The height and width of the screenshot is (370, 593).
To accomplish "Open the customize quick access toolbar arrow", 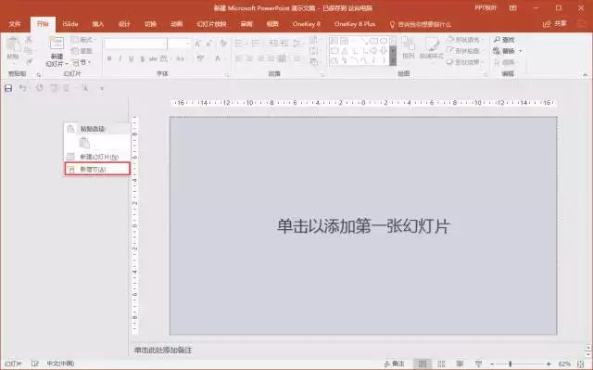I will point(101,88).
